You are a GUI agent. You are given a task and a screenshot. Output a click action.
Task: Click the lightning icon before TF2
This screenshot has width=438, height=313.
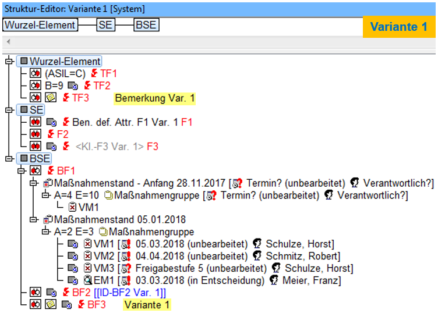click(87, 85)
